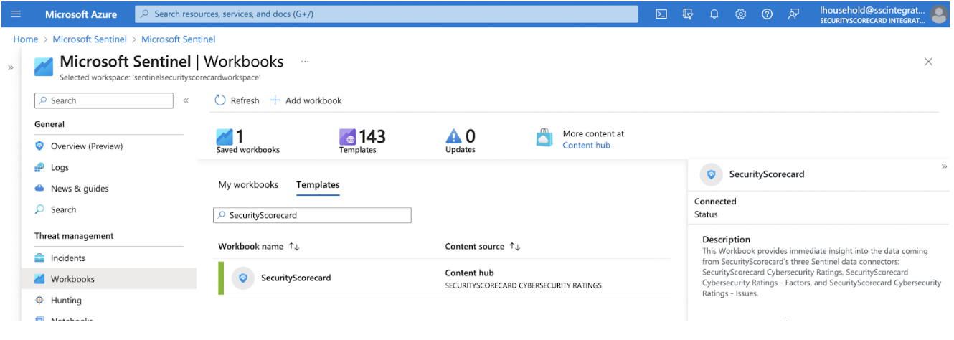Open first Microsoft Sentinel breadcrumb link
Viewport: 954px width, 340px height.
90,39
